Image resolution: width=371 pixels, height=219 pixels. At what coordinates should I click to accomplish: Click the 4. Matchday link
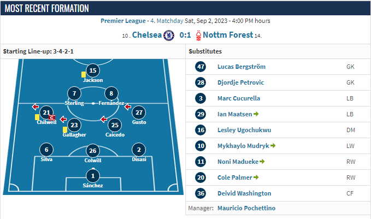pos(167,21)
